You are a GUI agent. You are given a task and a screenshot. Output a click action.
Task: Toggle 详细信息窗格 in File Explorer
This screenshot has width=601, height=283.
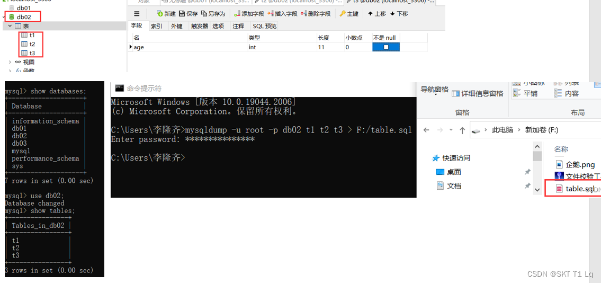(478, 94)
